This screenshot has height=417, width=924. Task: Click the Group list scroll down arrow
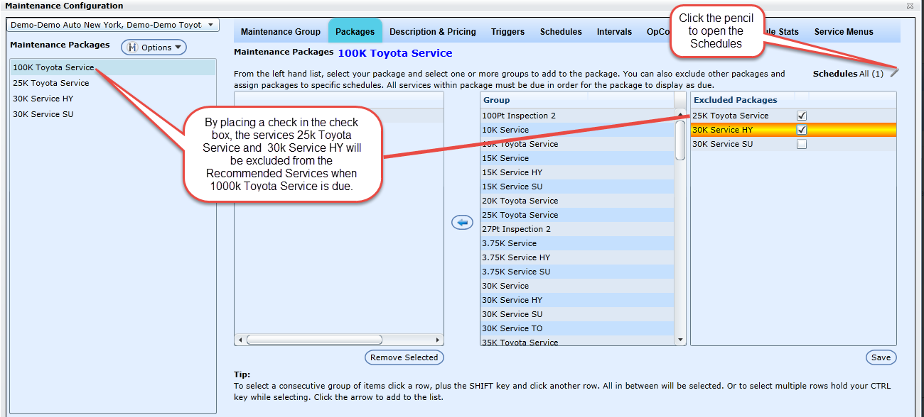coord(680,340)
